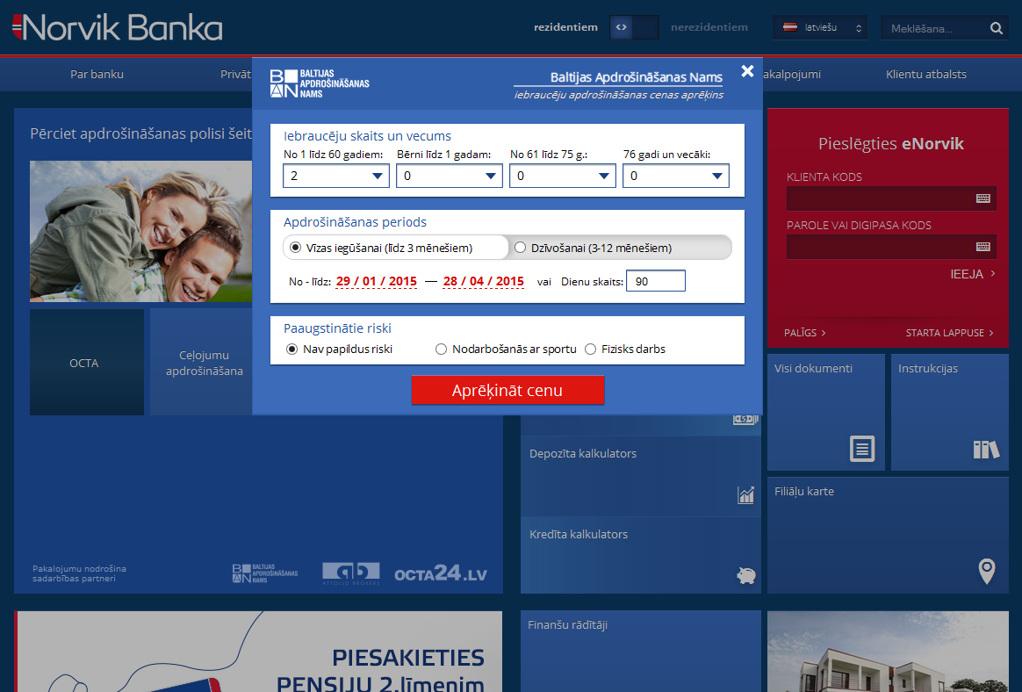Click the search magnifier icon
The height and width of the screenshot is (692, 1022).
(996, 28)
